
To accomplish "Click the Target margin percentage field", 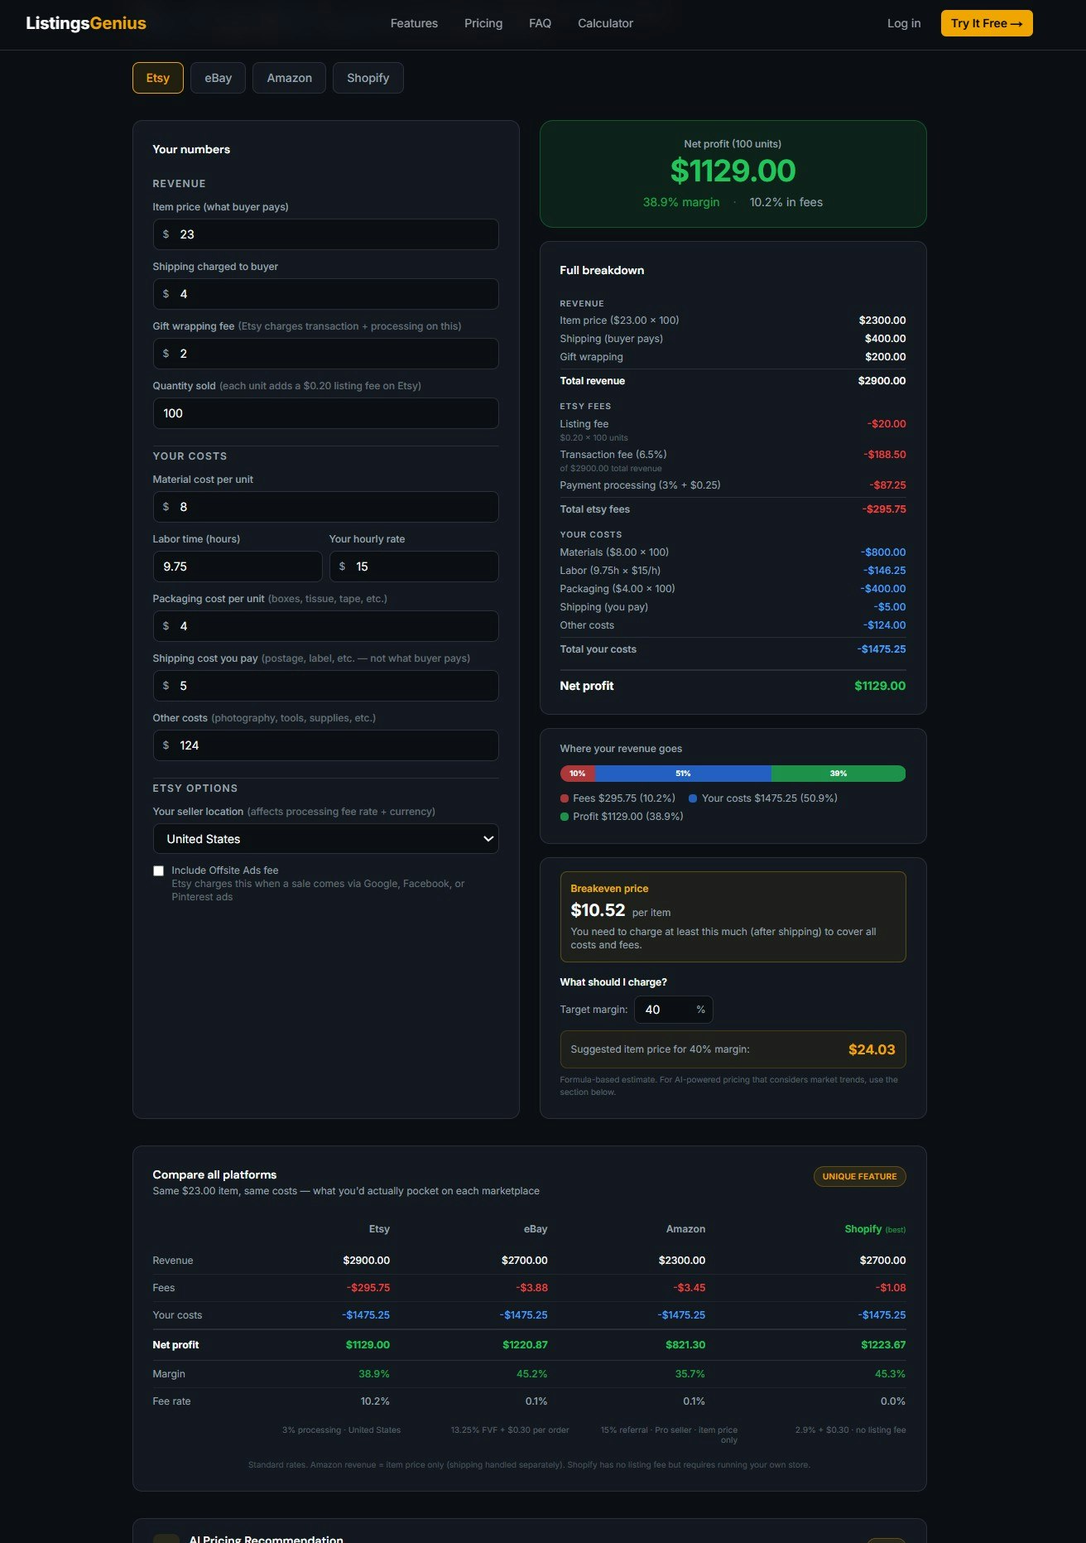I will [x=674, y=1010].
